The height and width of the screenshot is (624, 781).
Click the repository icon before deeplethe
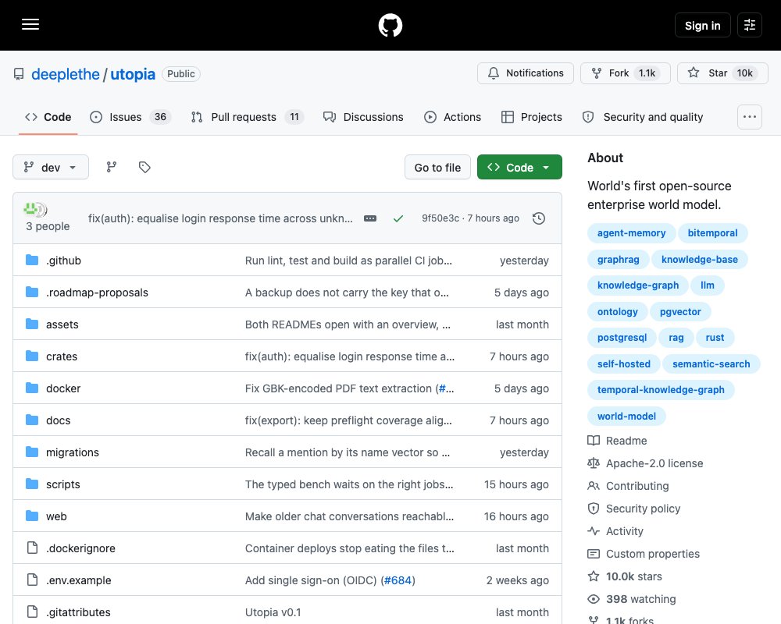tap(19, 74)
